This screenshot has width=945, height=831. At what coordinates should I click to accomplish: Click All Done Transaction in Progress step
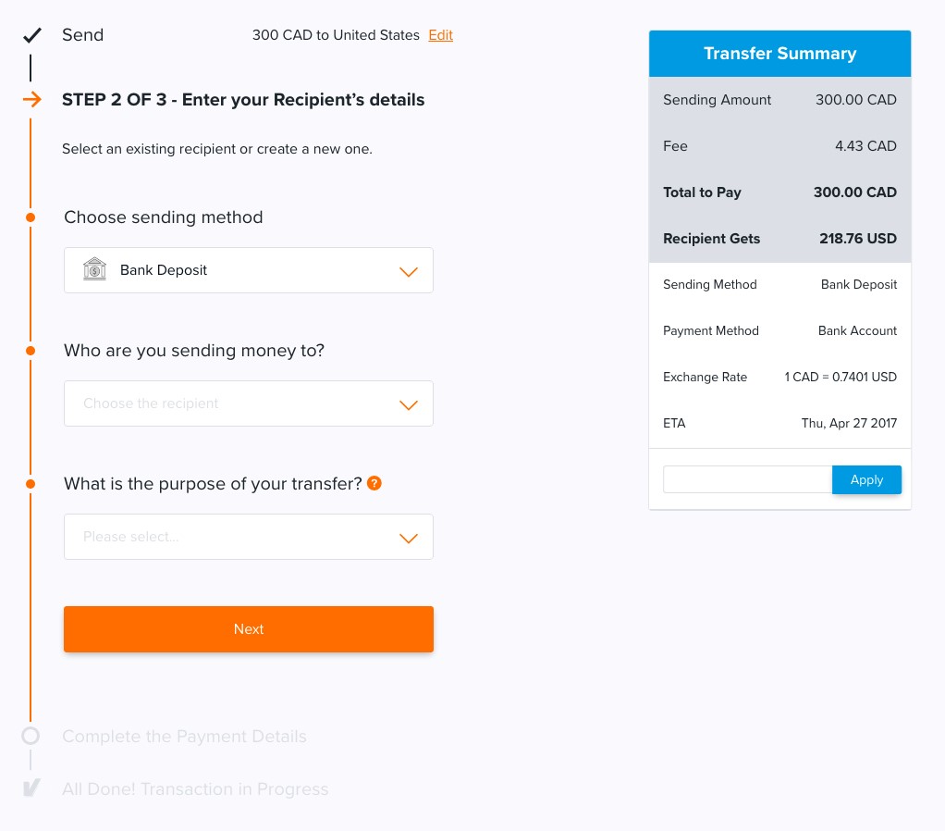click(x=195, y=789)
